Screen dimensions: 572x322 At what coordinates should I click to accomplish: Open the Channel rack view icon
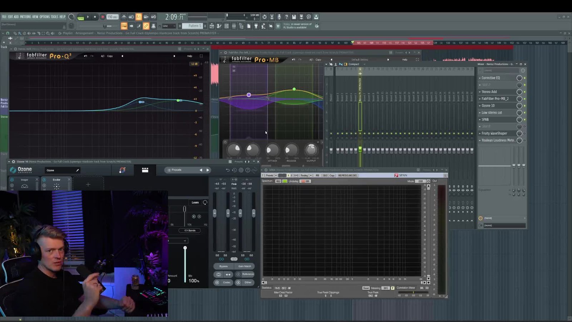226,26
